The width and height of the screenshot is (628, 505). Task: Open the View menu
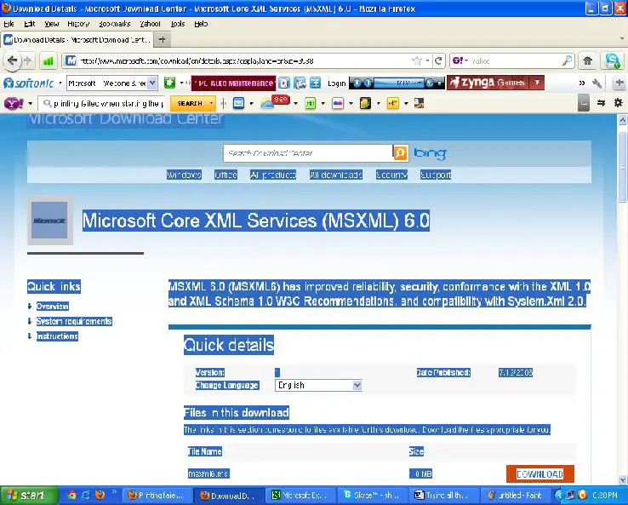(x=52, y=24)
